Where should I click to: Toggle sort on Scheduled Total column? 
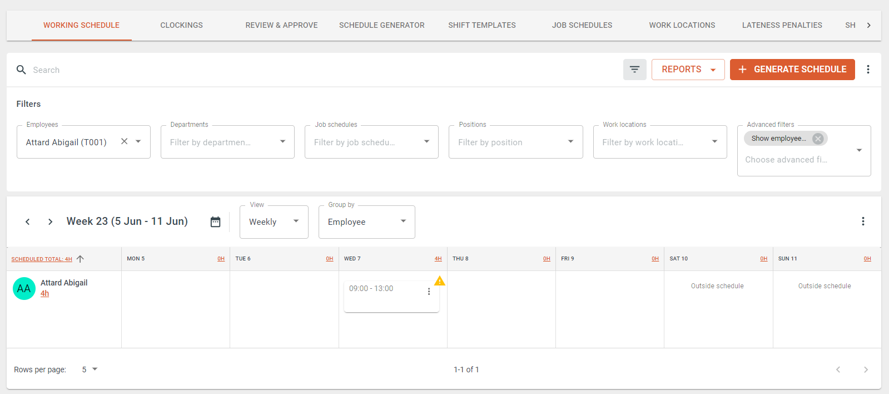(80, 259)
